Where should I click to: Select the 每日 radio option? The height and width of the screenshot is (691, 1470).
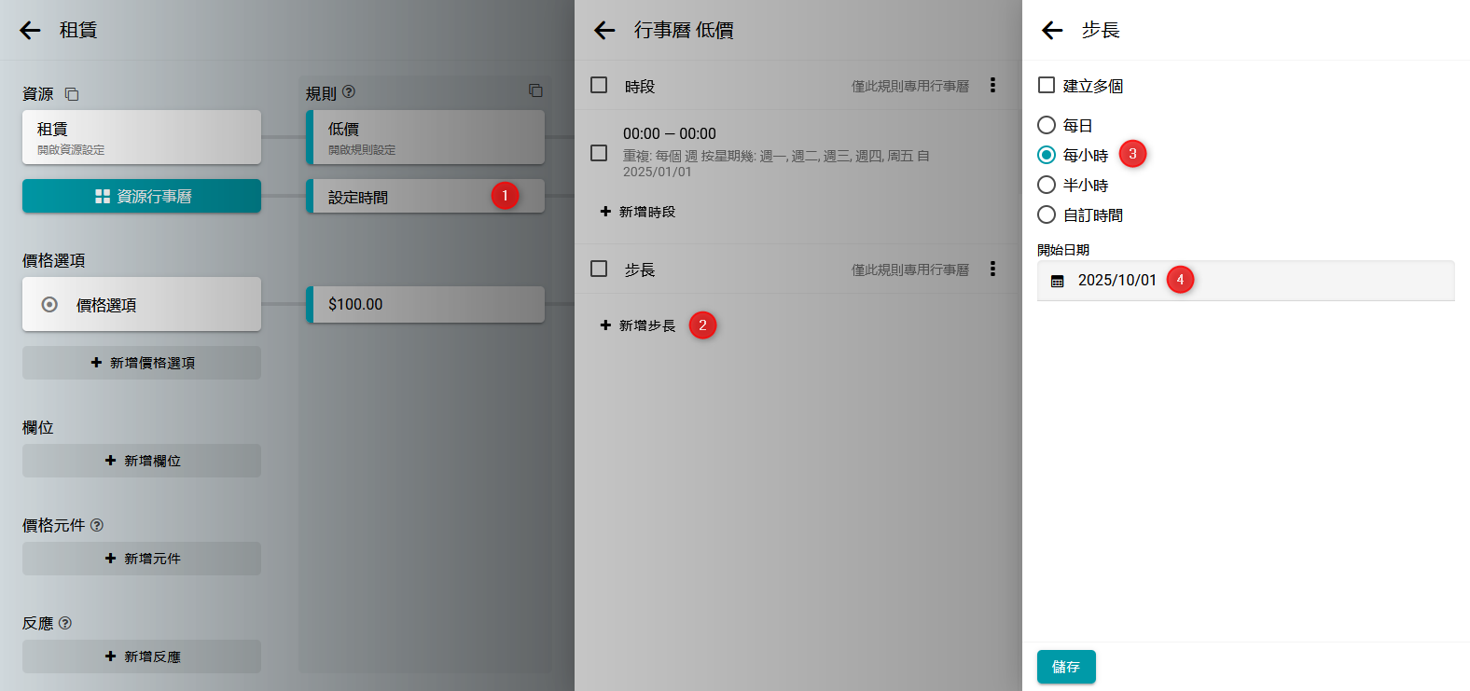click(x=1047, y=125)
